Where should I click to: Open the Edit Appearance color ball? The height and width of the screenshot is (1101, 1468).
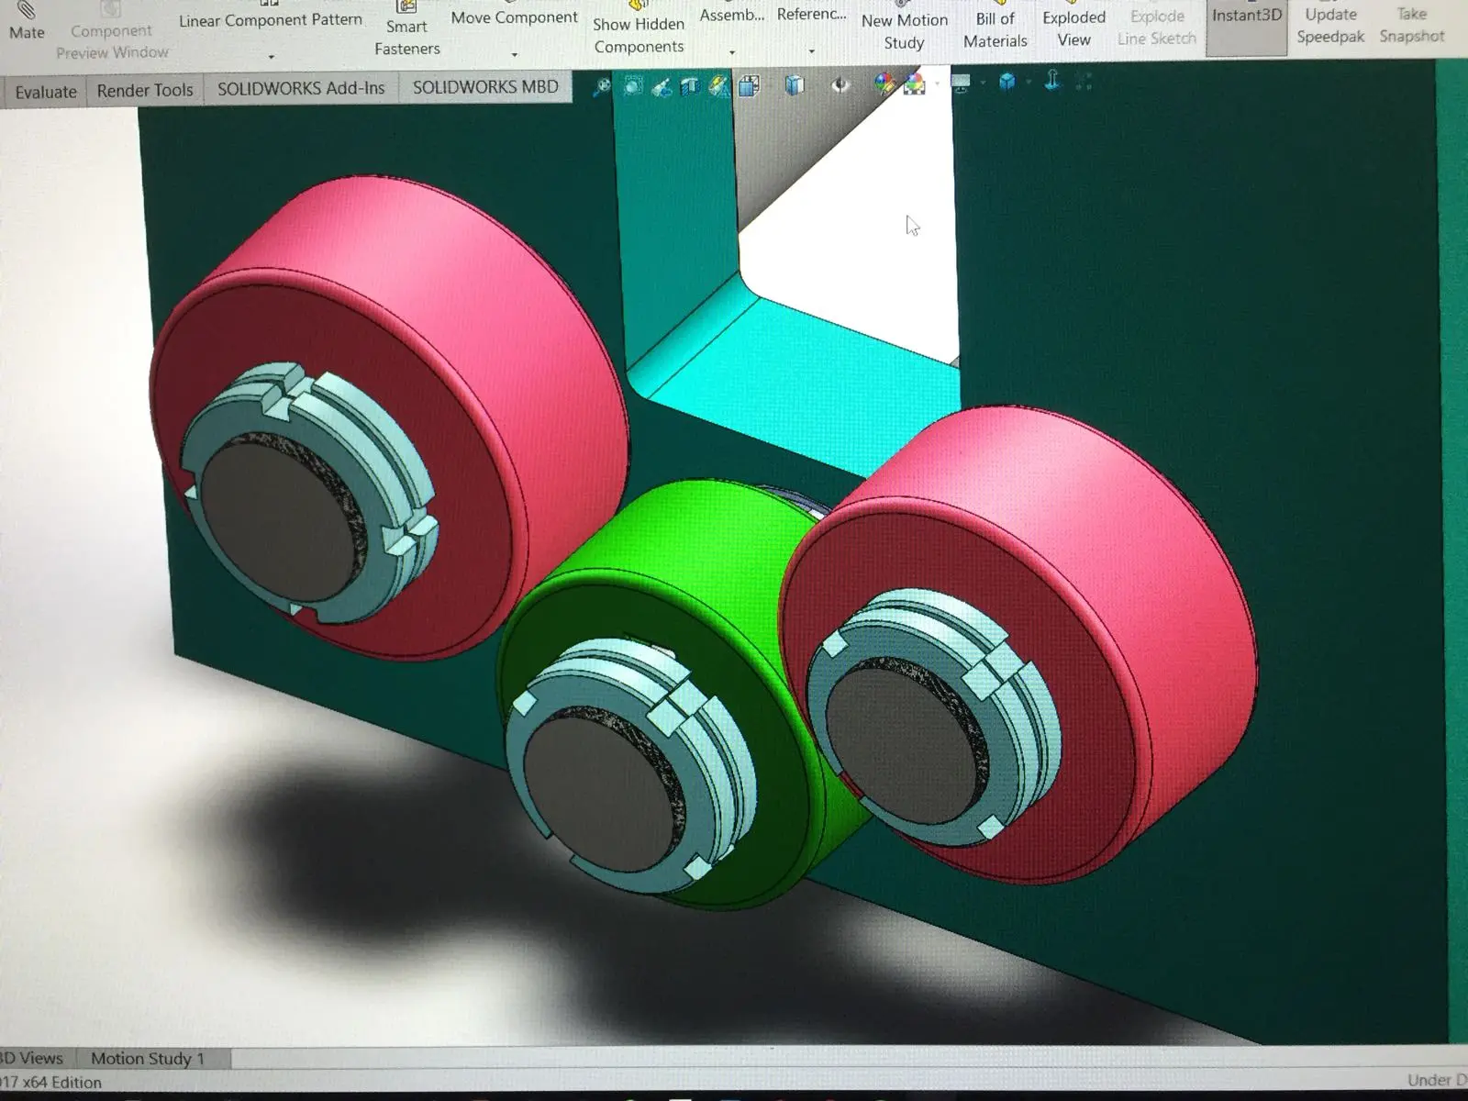click(884, 84)
